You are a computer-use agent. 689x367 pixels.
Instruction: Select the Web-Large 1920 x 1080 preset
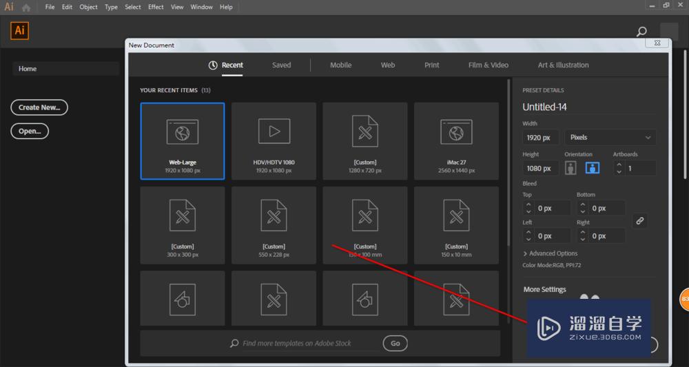(x=183, y=141)
